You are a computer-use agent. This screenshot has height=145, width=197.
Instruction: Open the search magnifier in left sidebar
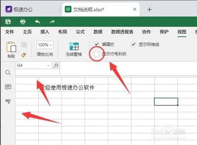point(8,73)
